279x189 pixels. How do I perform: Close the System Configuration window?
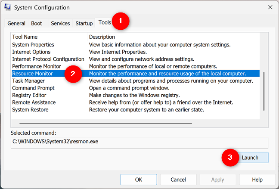click(270, 7)
